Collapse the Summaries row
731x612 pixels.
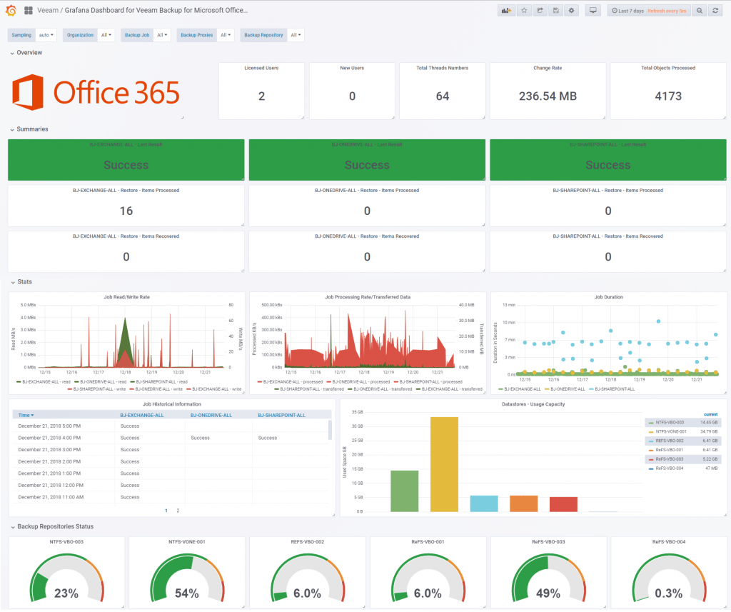tap(29, 129)
